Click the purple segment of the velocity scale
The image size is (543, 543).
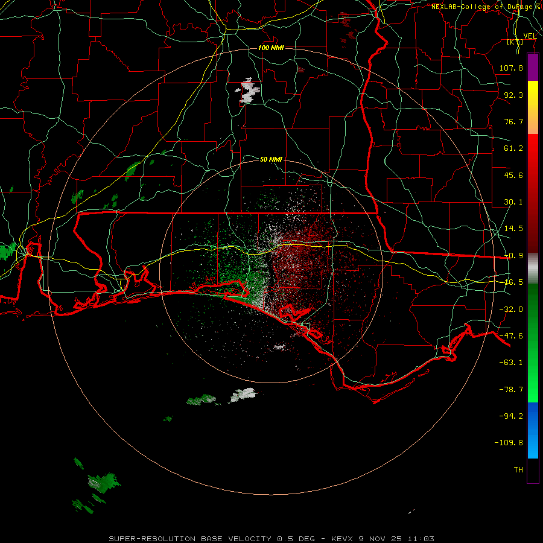coord(533,67)
